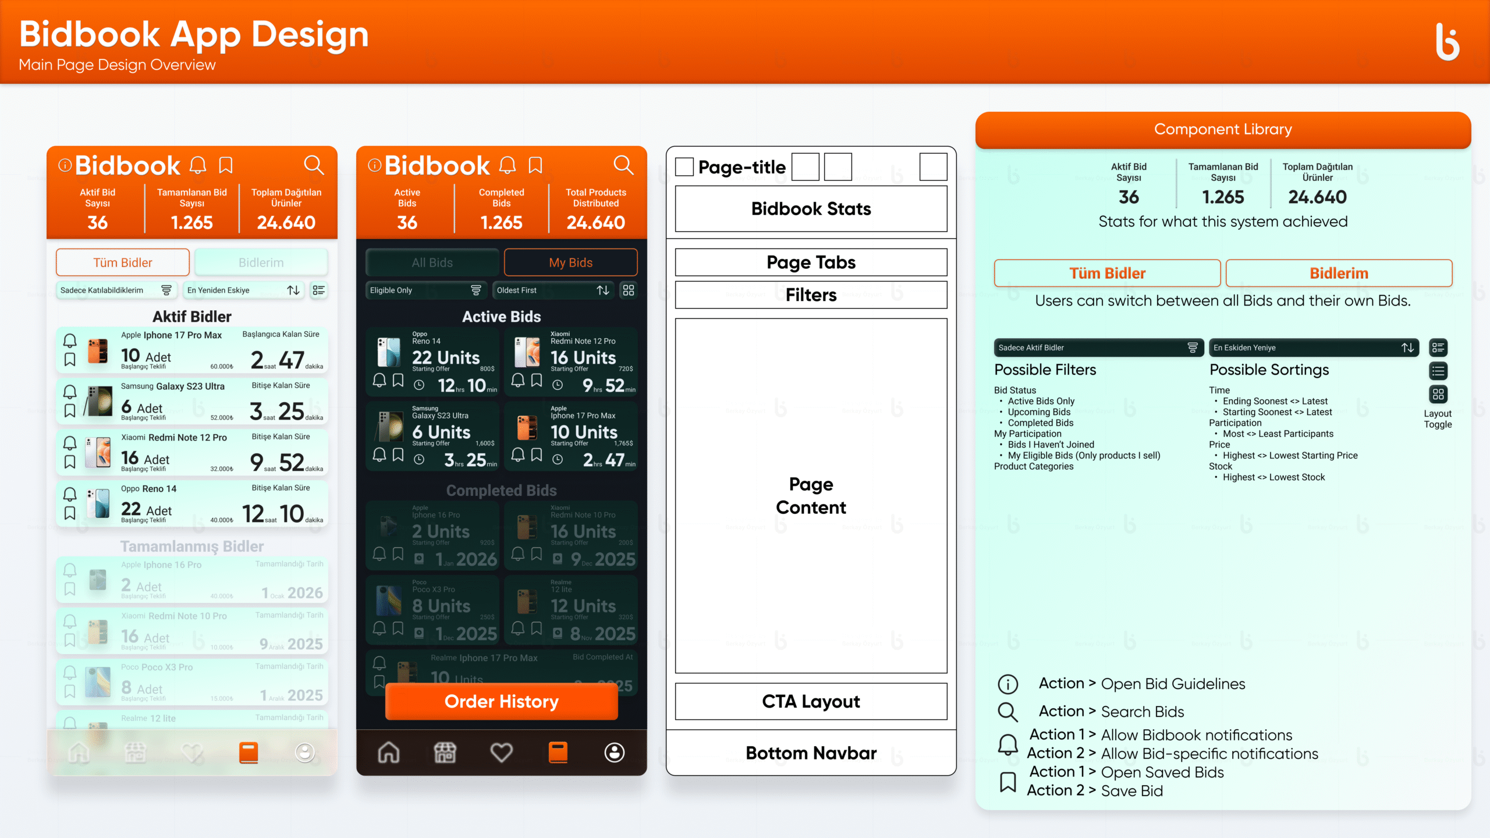Open the 'Eligible Only' filter dropdown
The width and height of the screenshot is (1490, 838).
click(426, 290)
